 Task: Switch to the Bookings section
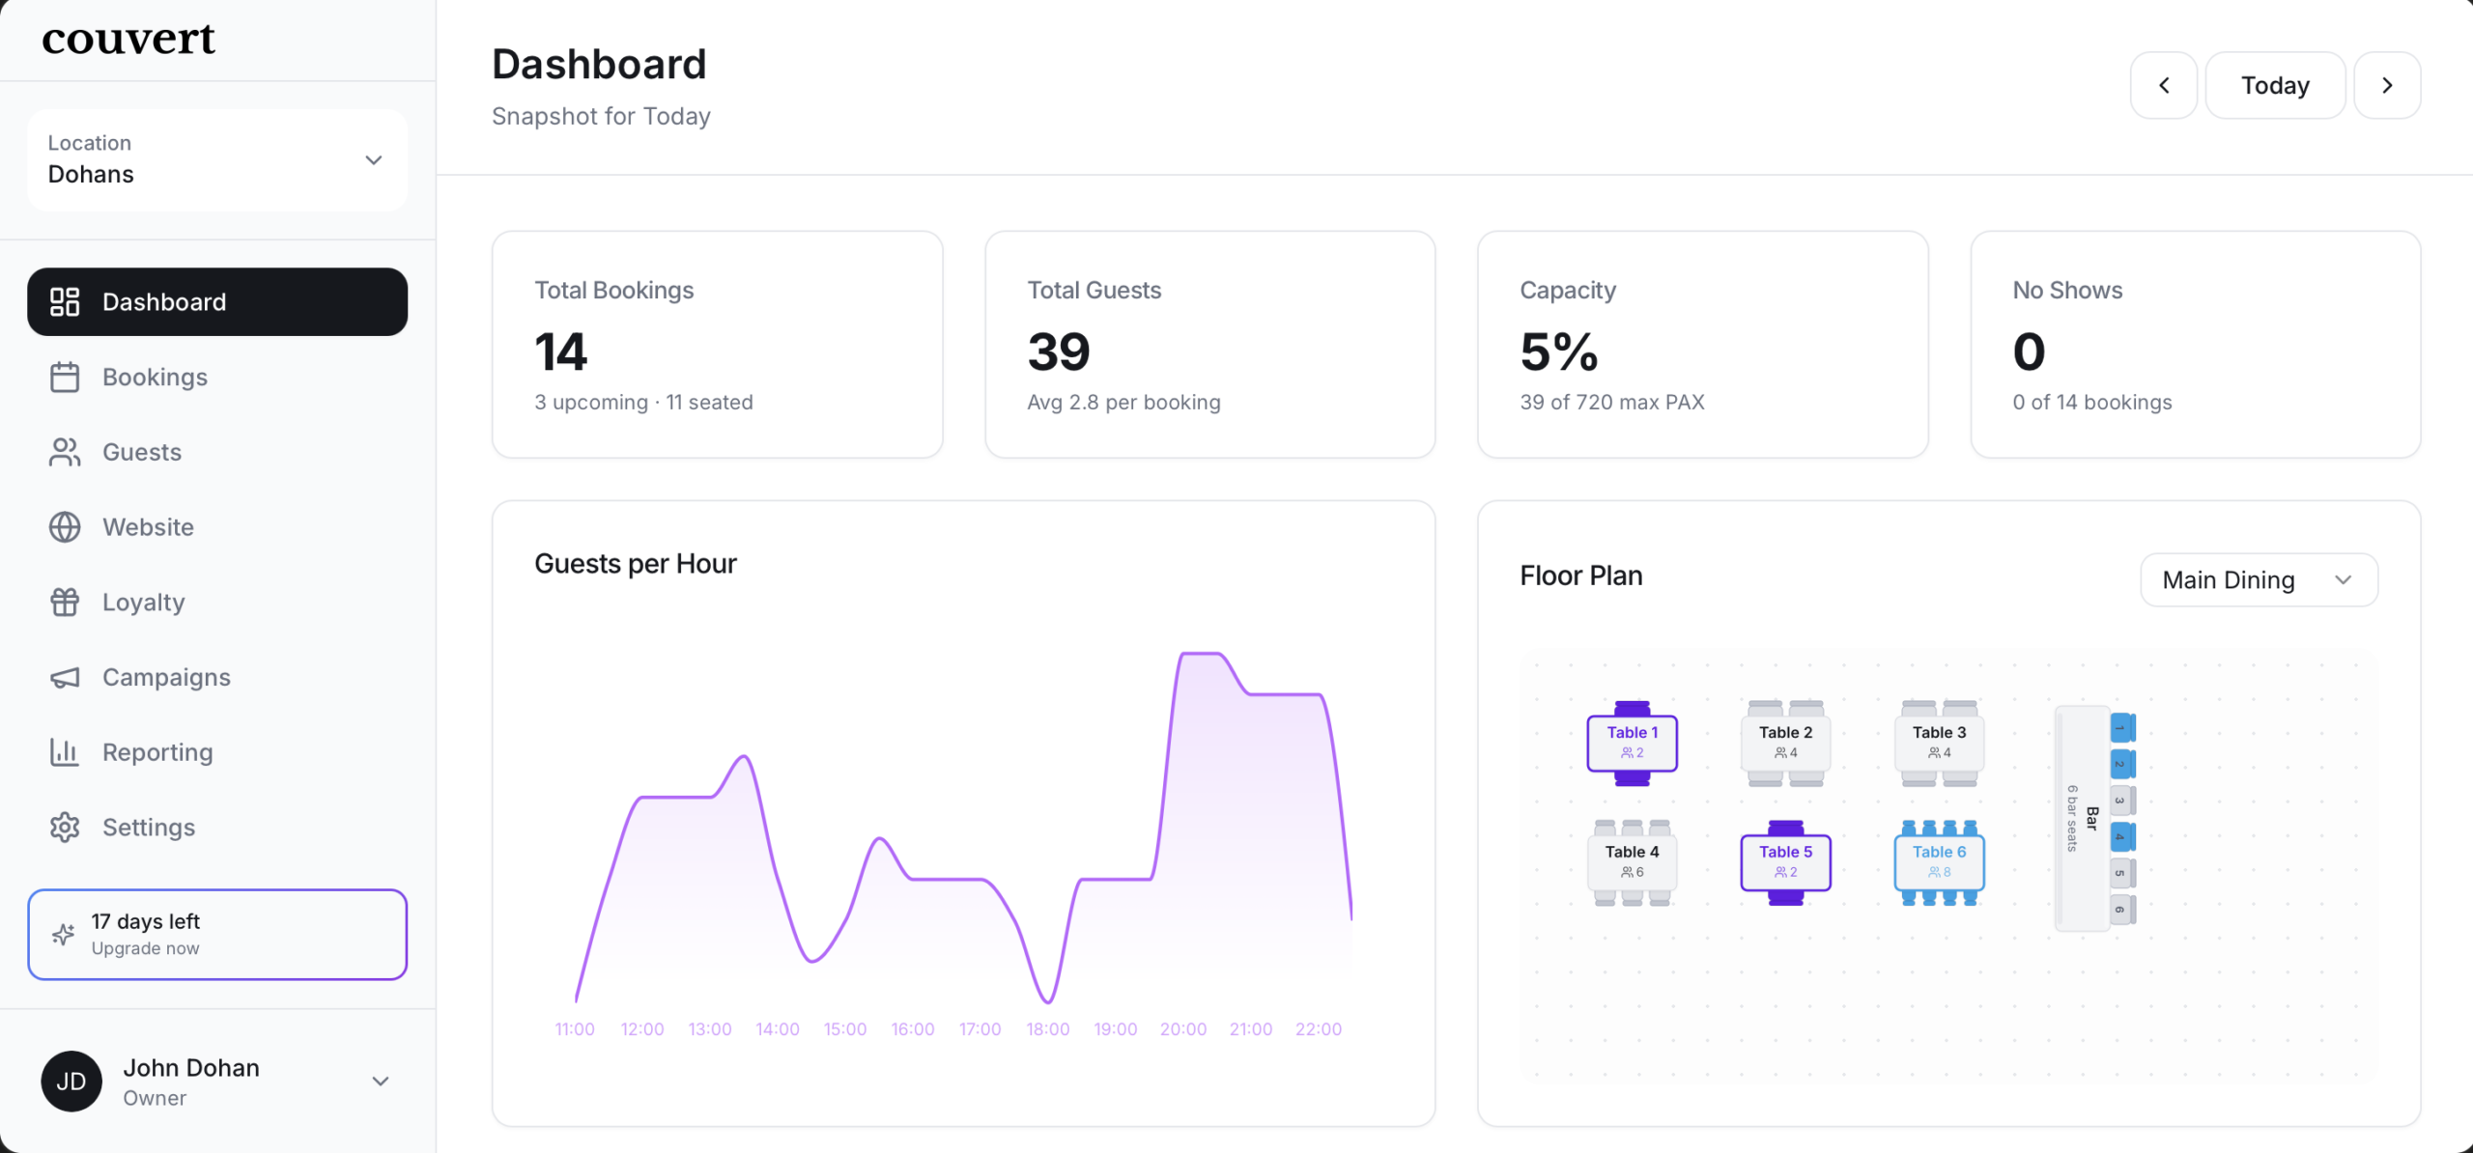click(x=155, y=377)
